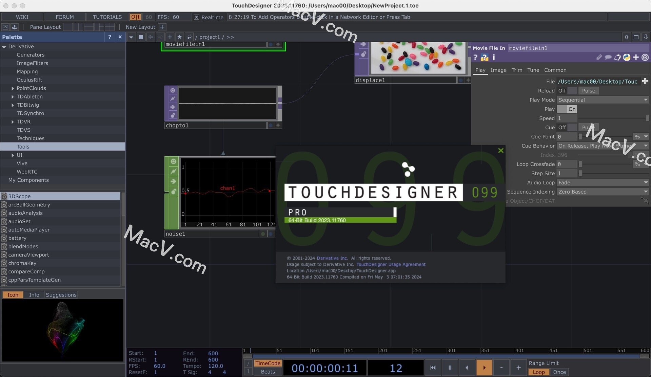Click the info icon in the Movie File In header
Screen dimensions: 651x377
click(x=493, y=58)
